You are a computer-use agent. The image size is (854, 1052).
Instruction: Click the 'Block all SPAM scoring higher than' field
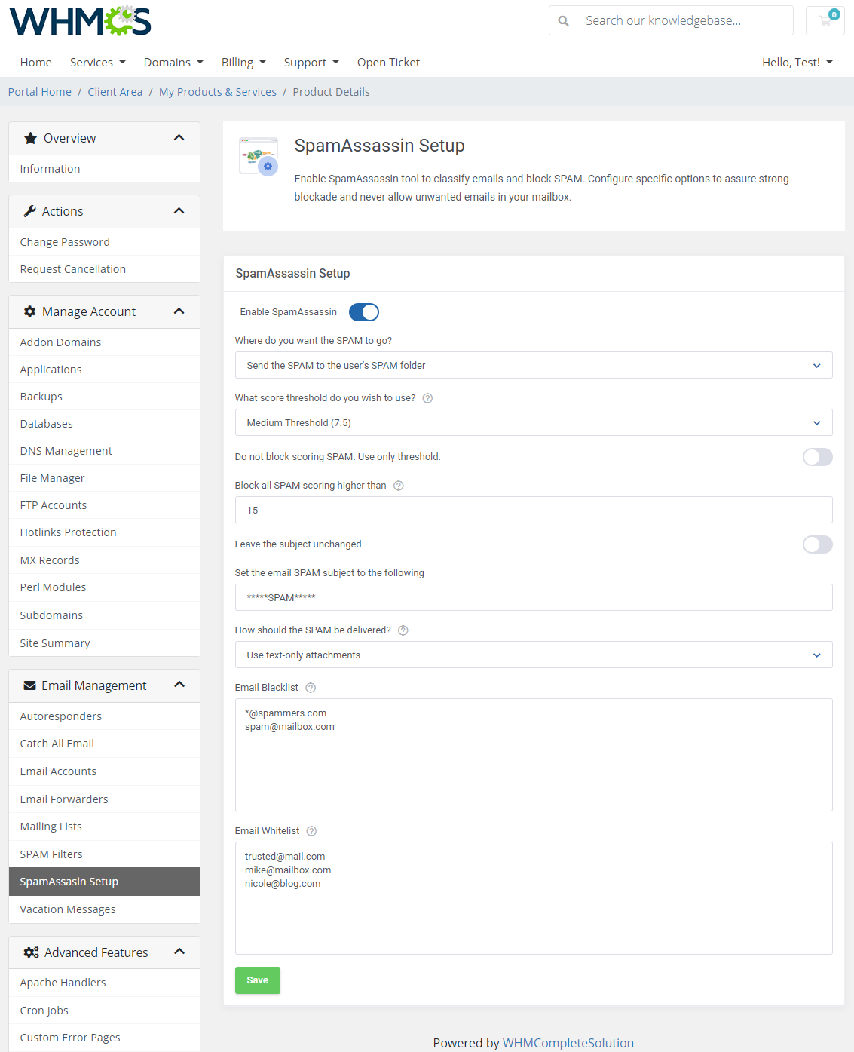tap(534, 510)
